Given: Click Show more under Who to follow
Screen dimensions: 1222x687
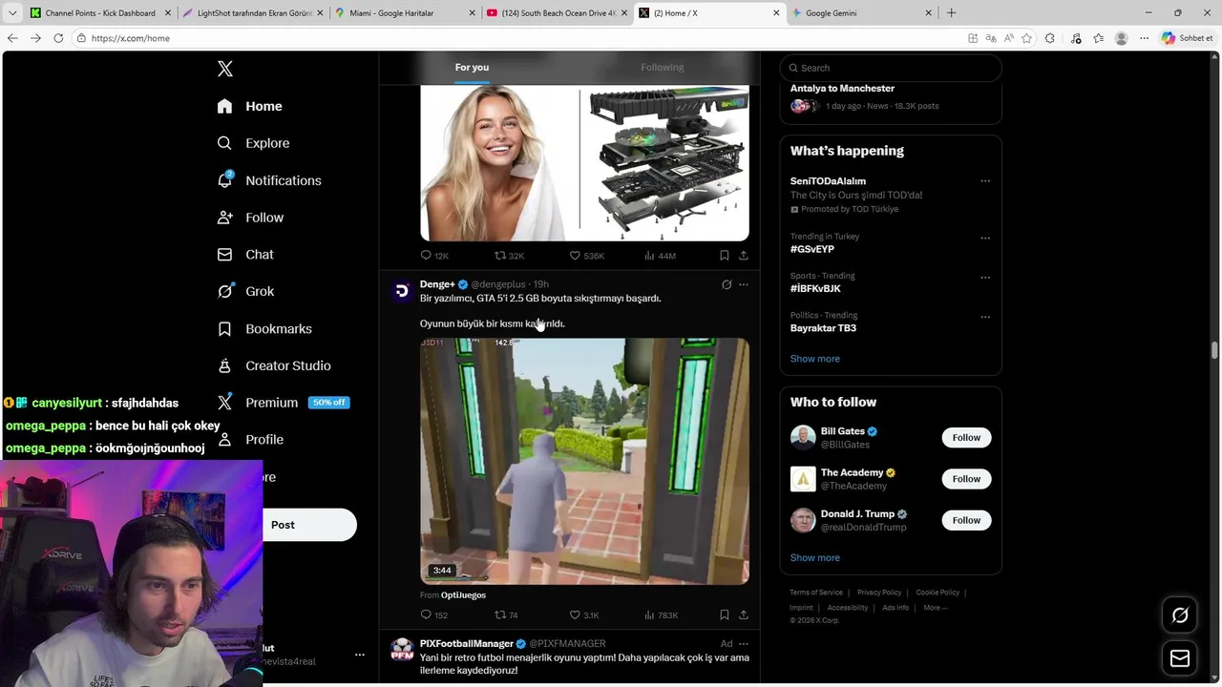Looking at the screenshot, I should [x=814, y=558].
